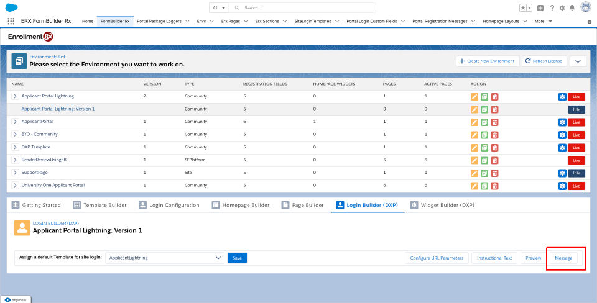Toggle Live status for University One Applicant Portal
This screenshot has width=597, height=303.
(576, 186)
